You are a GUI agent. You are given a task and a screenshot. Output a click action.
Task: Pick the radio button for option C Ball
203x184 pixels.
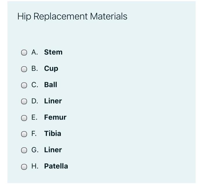tap(24, 85)
